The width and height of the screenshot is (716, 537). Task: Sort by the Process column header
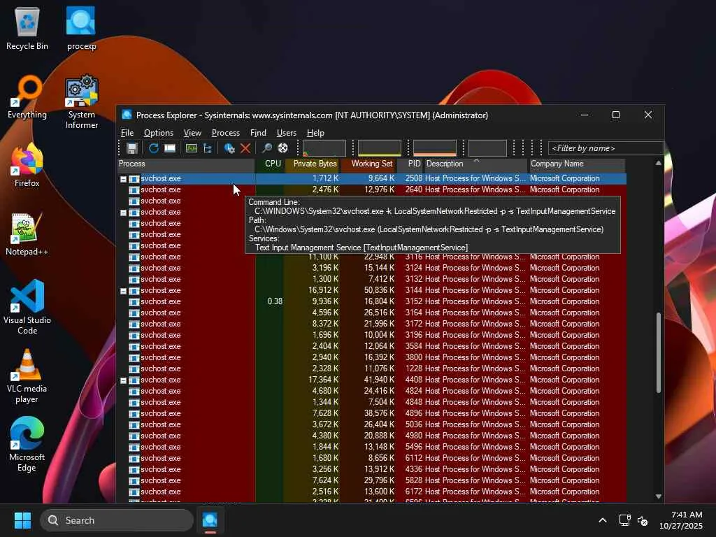pos(186,164)
